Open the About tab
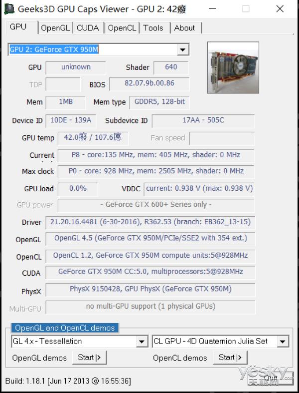 pos(184,28)
